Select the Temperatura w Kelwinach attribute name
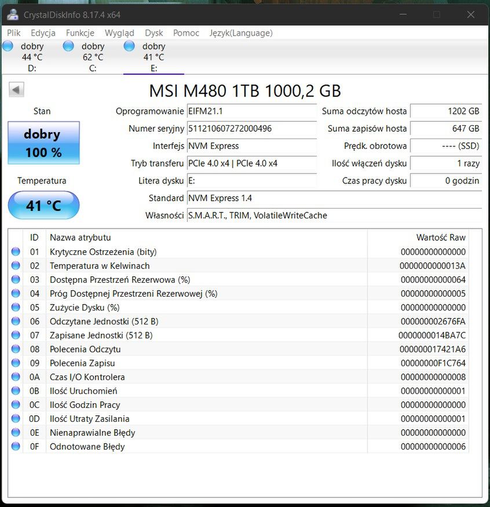This screenshot has height=507, width=490. point(100,266)
